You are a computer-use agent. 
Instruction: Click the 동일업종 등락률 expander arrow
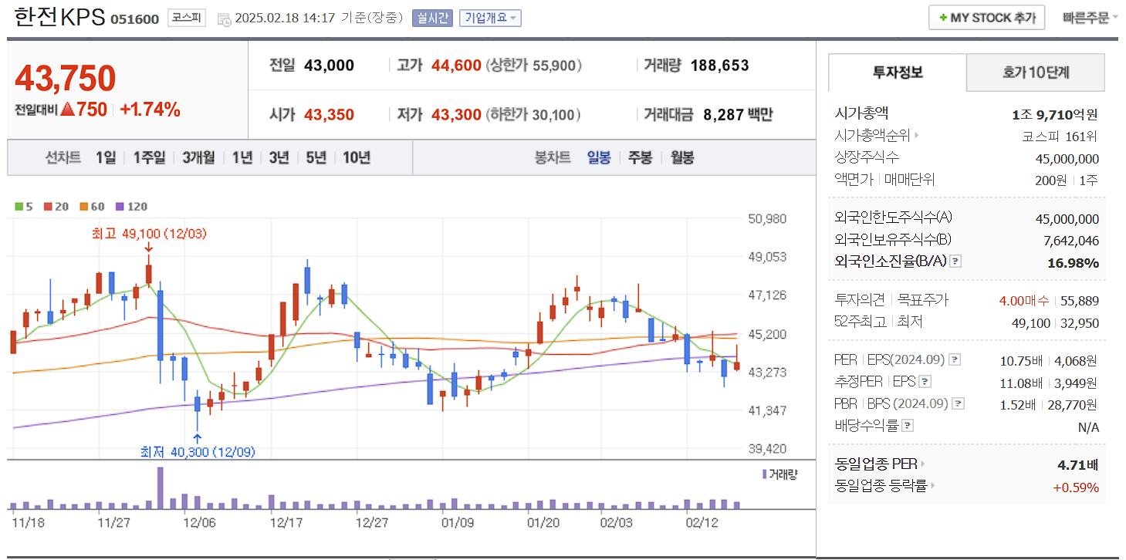[x=932, y=486]
